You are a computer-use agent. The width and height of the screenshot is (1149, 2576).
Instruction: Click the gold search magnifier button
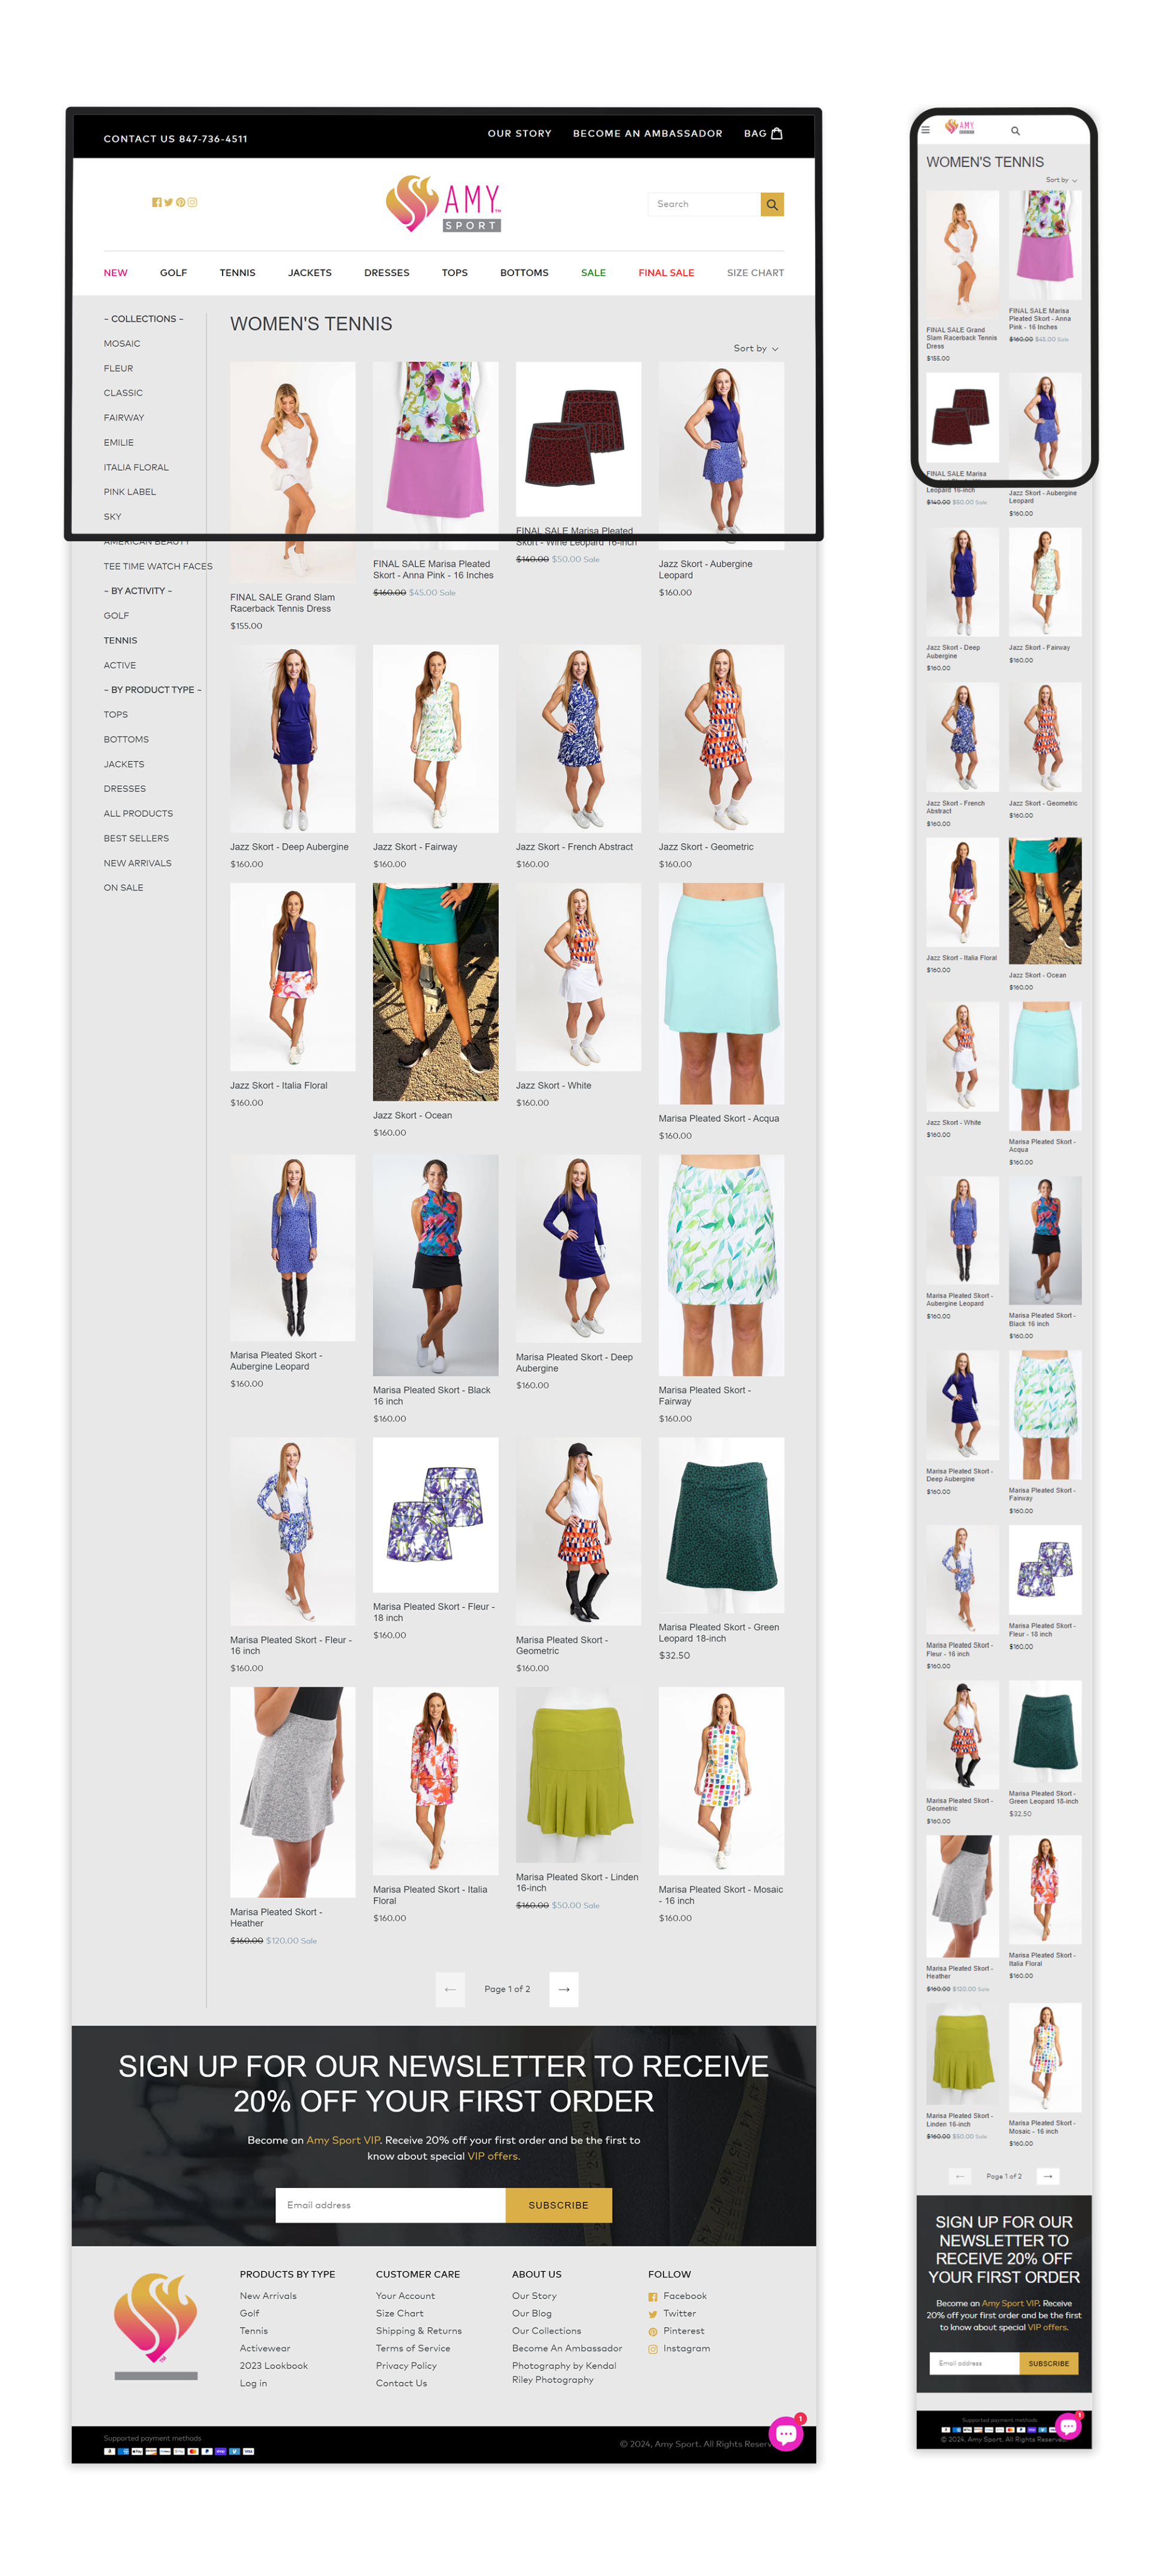[x=771, y=204]
